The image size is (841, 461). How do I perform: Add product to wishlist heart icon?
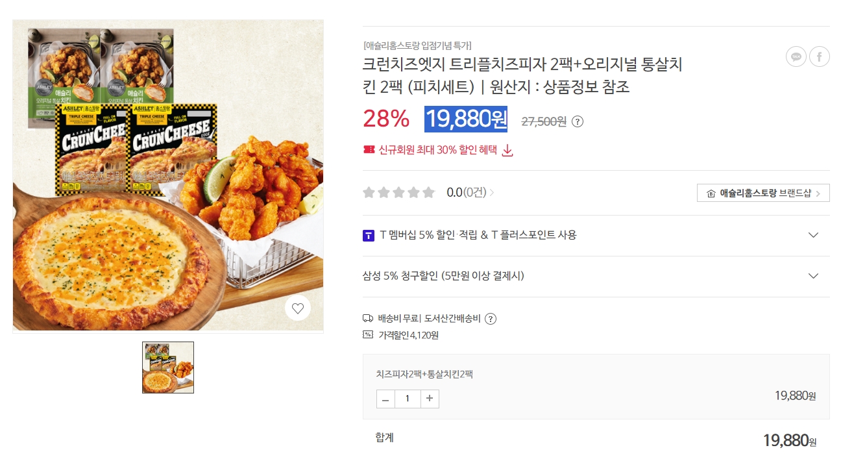click(298, 308)
